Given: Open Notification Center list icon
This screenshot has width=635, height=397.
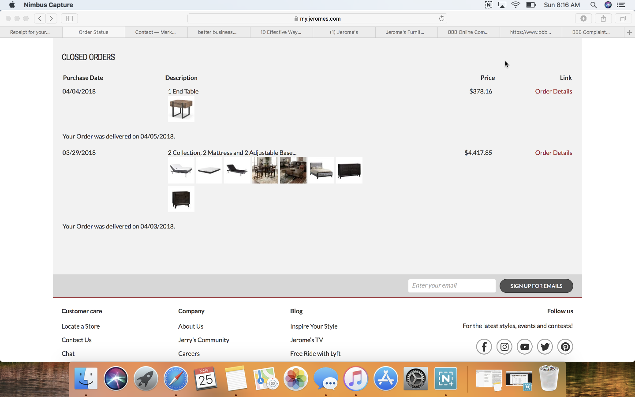Looking at the screenshot, I should click(x=621, y=5).
